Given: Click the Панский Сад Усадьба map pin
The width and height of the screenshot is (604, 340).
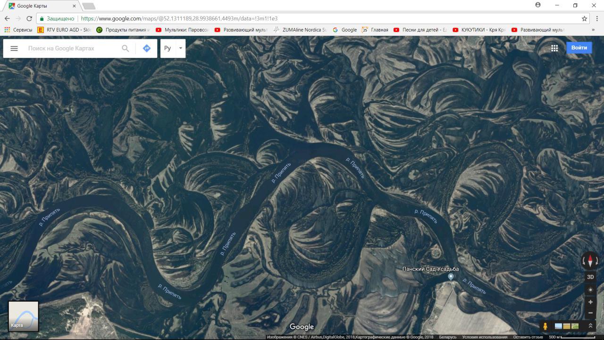Looking at the screenshot, I should 451,277.
